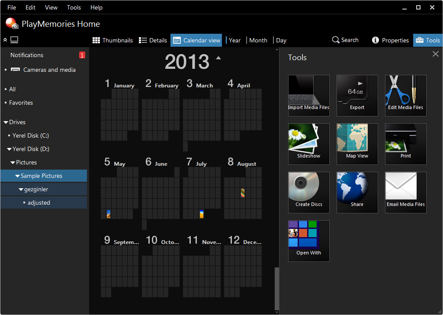
Task: Select Calendar view mode
Action: coord(196,40)
